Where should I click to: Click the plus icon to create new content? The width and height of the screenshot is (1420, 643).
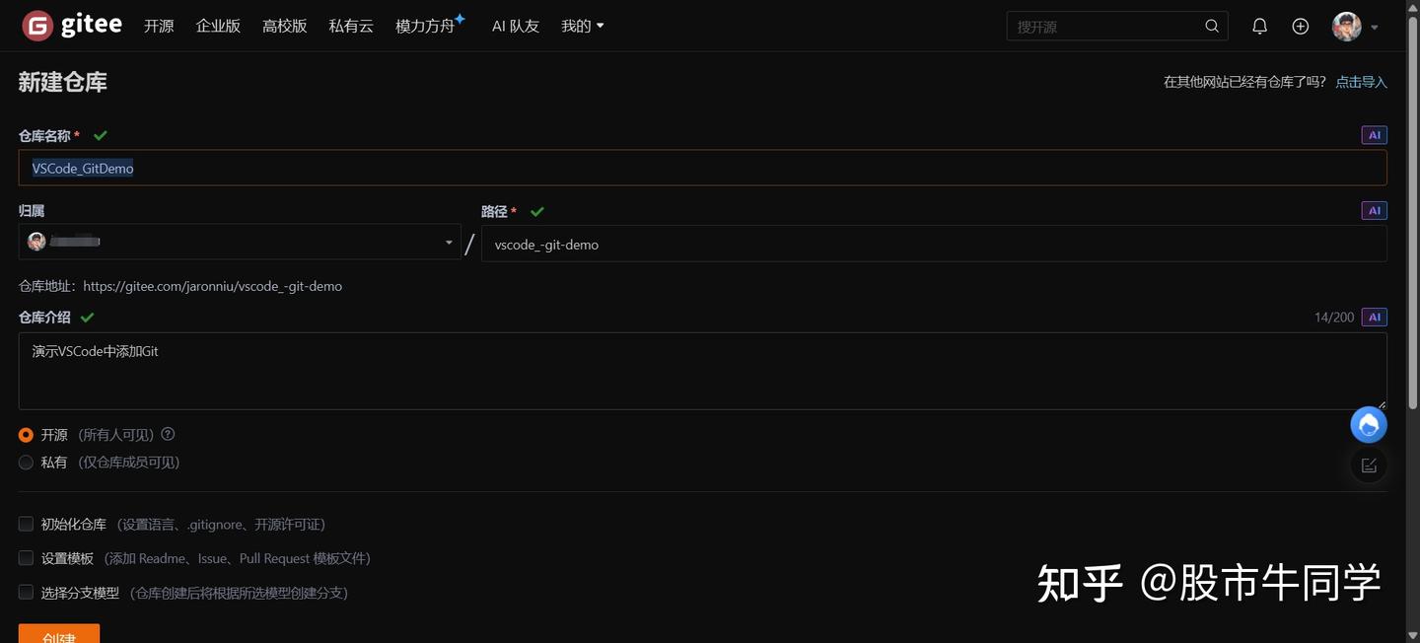pos(1300,26)
